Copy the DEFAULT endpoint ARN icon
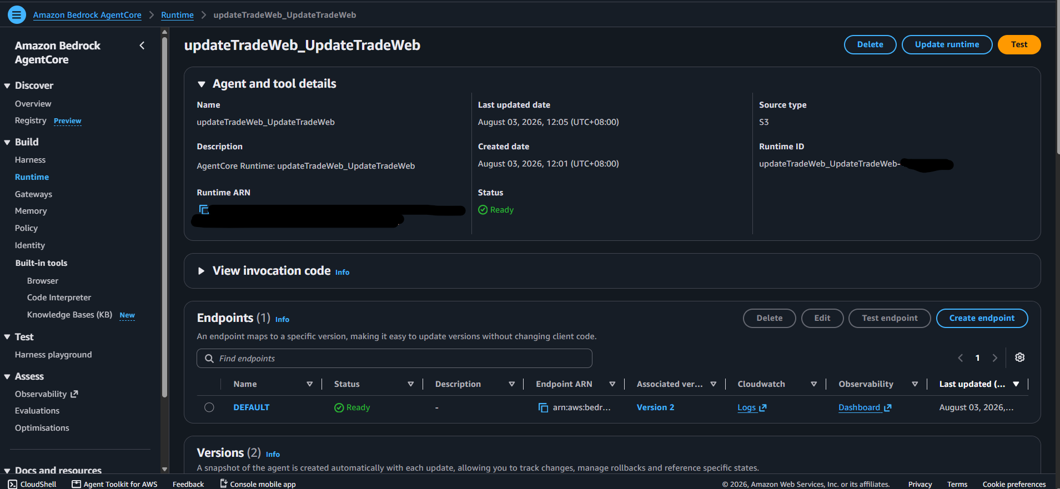Image resolution: width=1060 pixels, height=489 pixels. 543,407
